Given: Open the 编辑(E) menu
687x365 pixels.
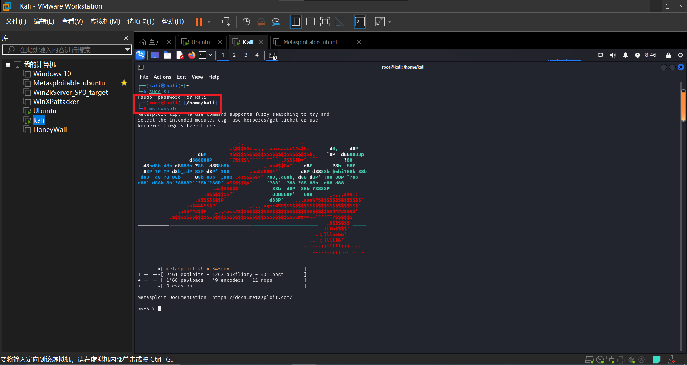Looking at the screenshot, I should (x=44, y=21).
